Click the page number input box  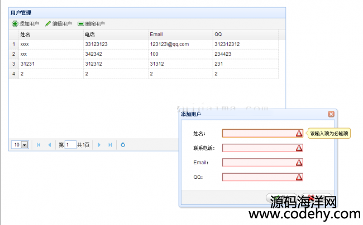coord(70,145)
